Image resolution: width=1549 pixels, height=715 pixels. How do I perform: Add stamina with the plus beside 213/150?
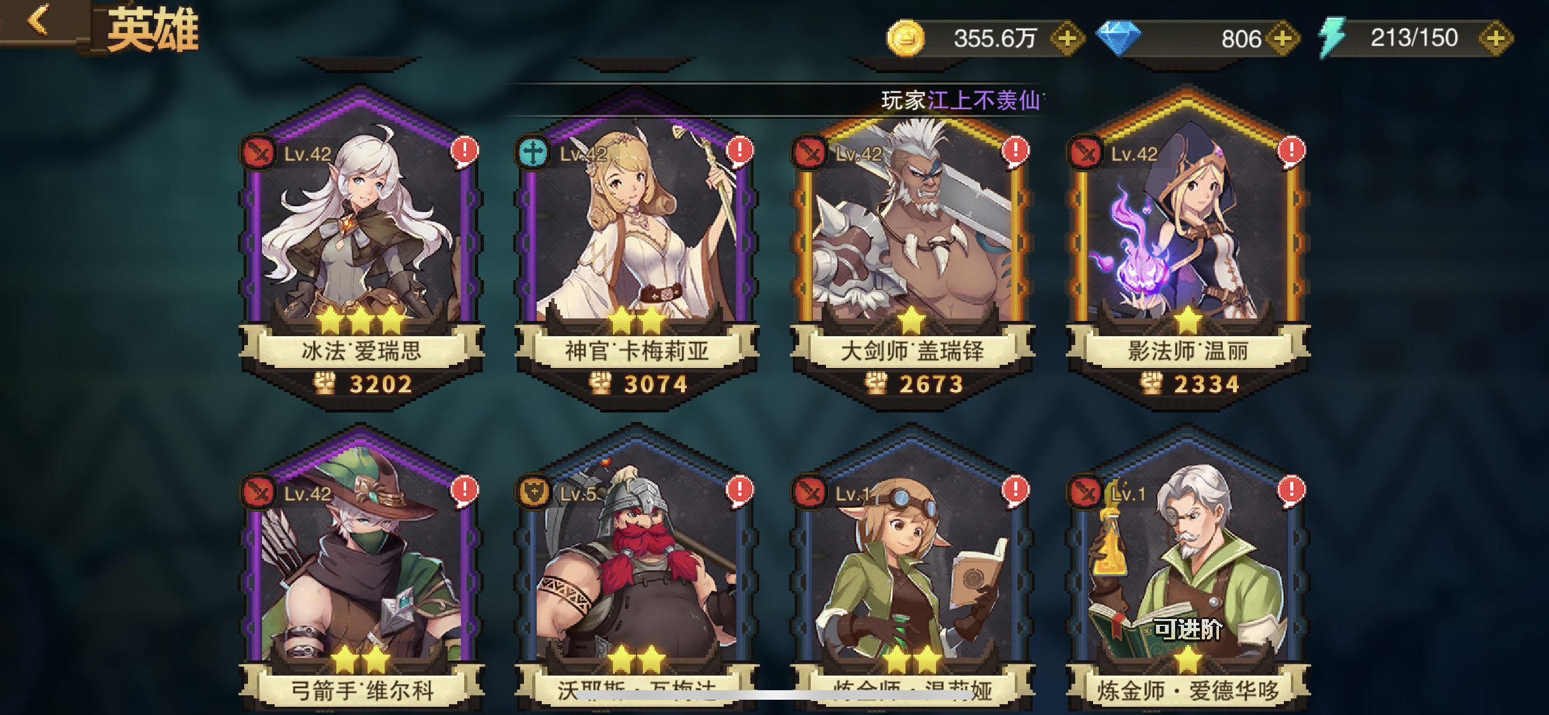[x=1496, y=38]
